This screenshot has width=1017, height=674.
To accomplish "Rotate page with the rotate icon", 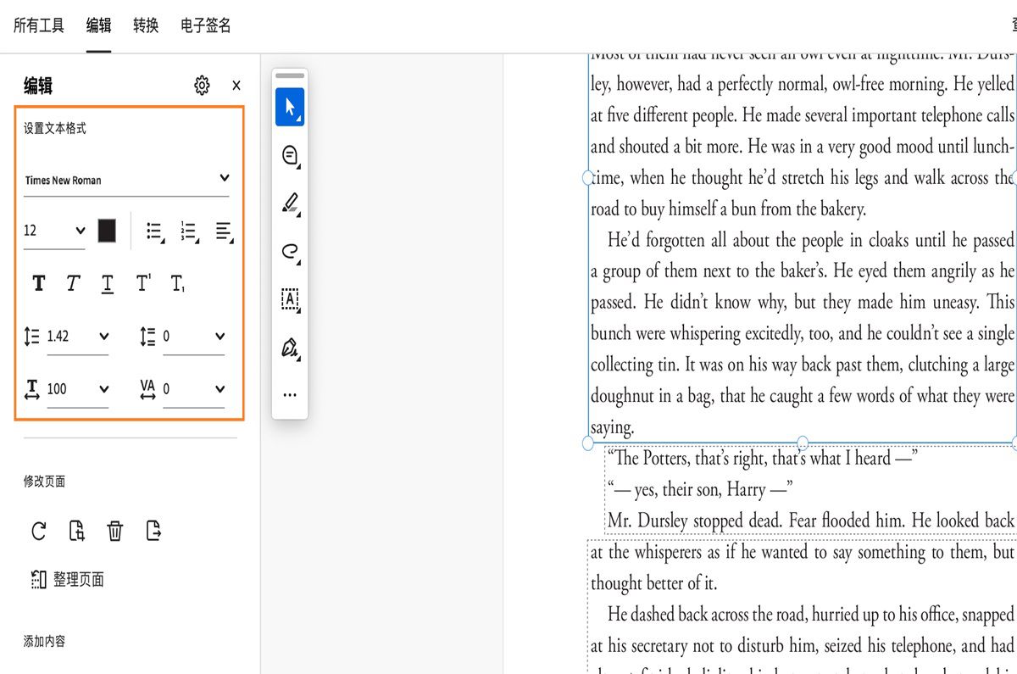I will [39, 532].
